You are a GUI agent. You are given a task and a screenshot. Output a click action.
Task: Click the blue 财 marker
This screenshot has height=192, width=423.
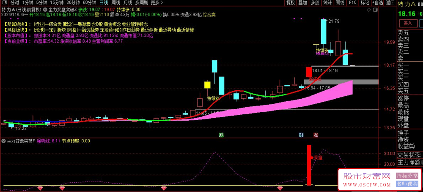301,135
